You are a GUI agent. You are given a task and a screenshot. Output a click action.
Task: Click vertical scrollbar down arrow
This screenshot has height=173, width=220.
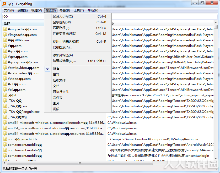pyautogui.click(x=216, y=159)
